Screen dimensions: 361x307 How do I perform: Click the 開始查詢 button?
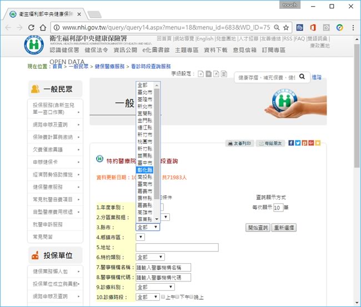(x=258, y=228)
